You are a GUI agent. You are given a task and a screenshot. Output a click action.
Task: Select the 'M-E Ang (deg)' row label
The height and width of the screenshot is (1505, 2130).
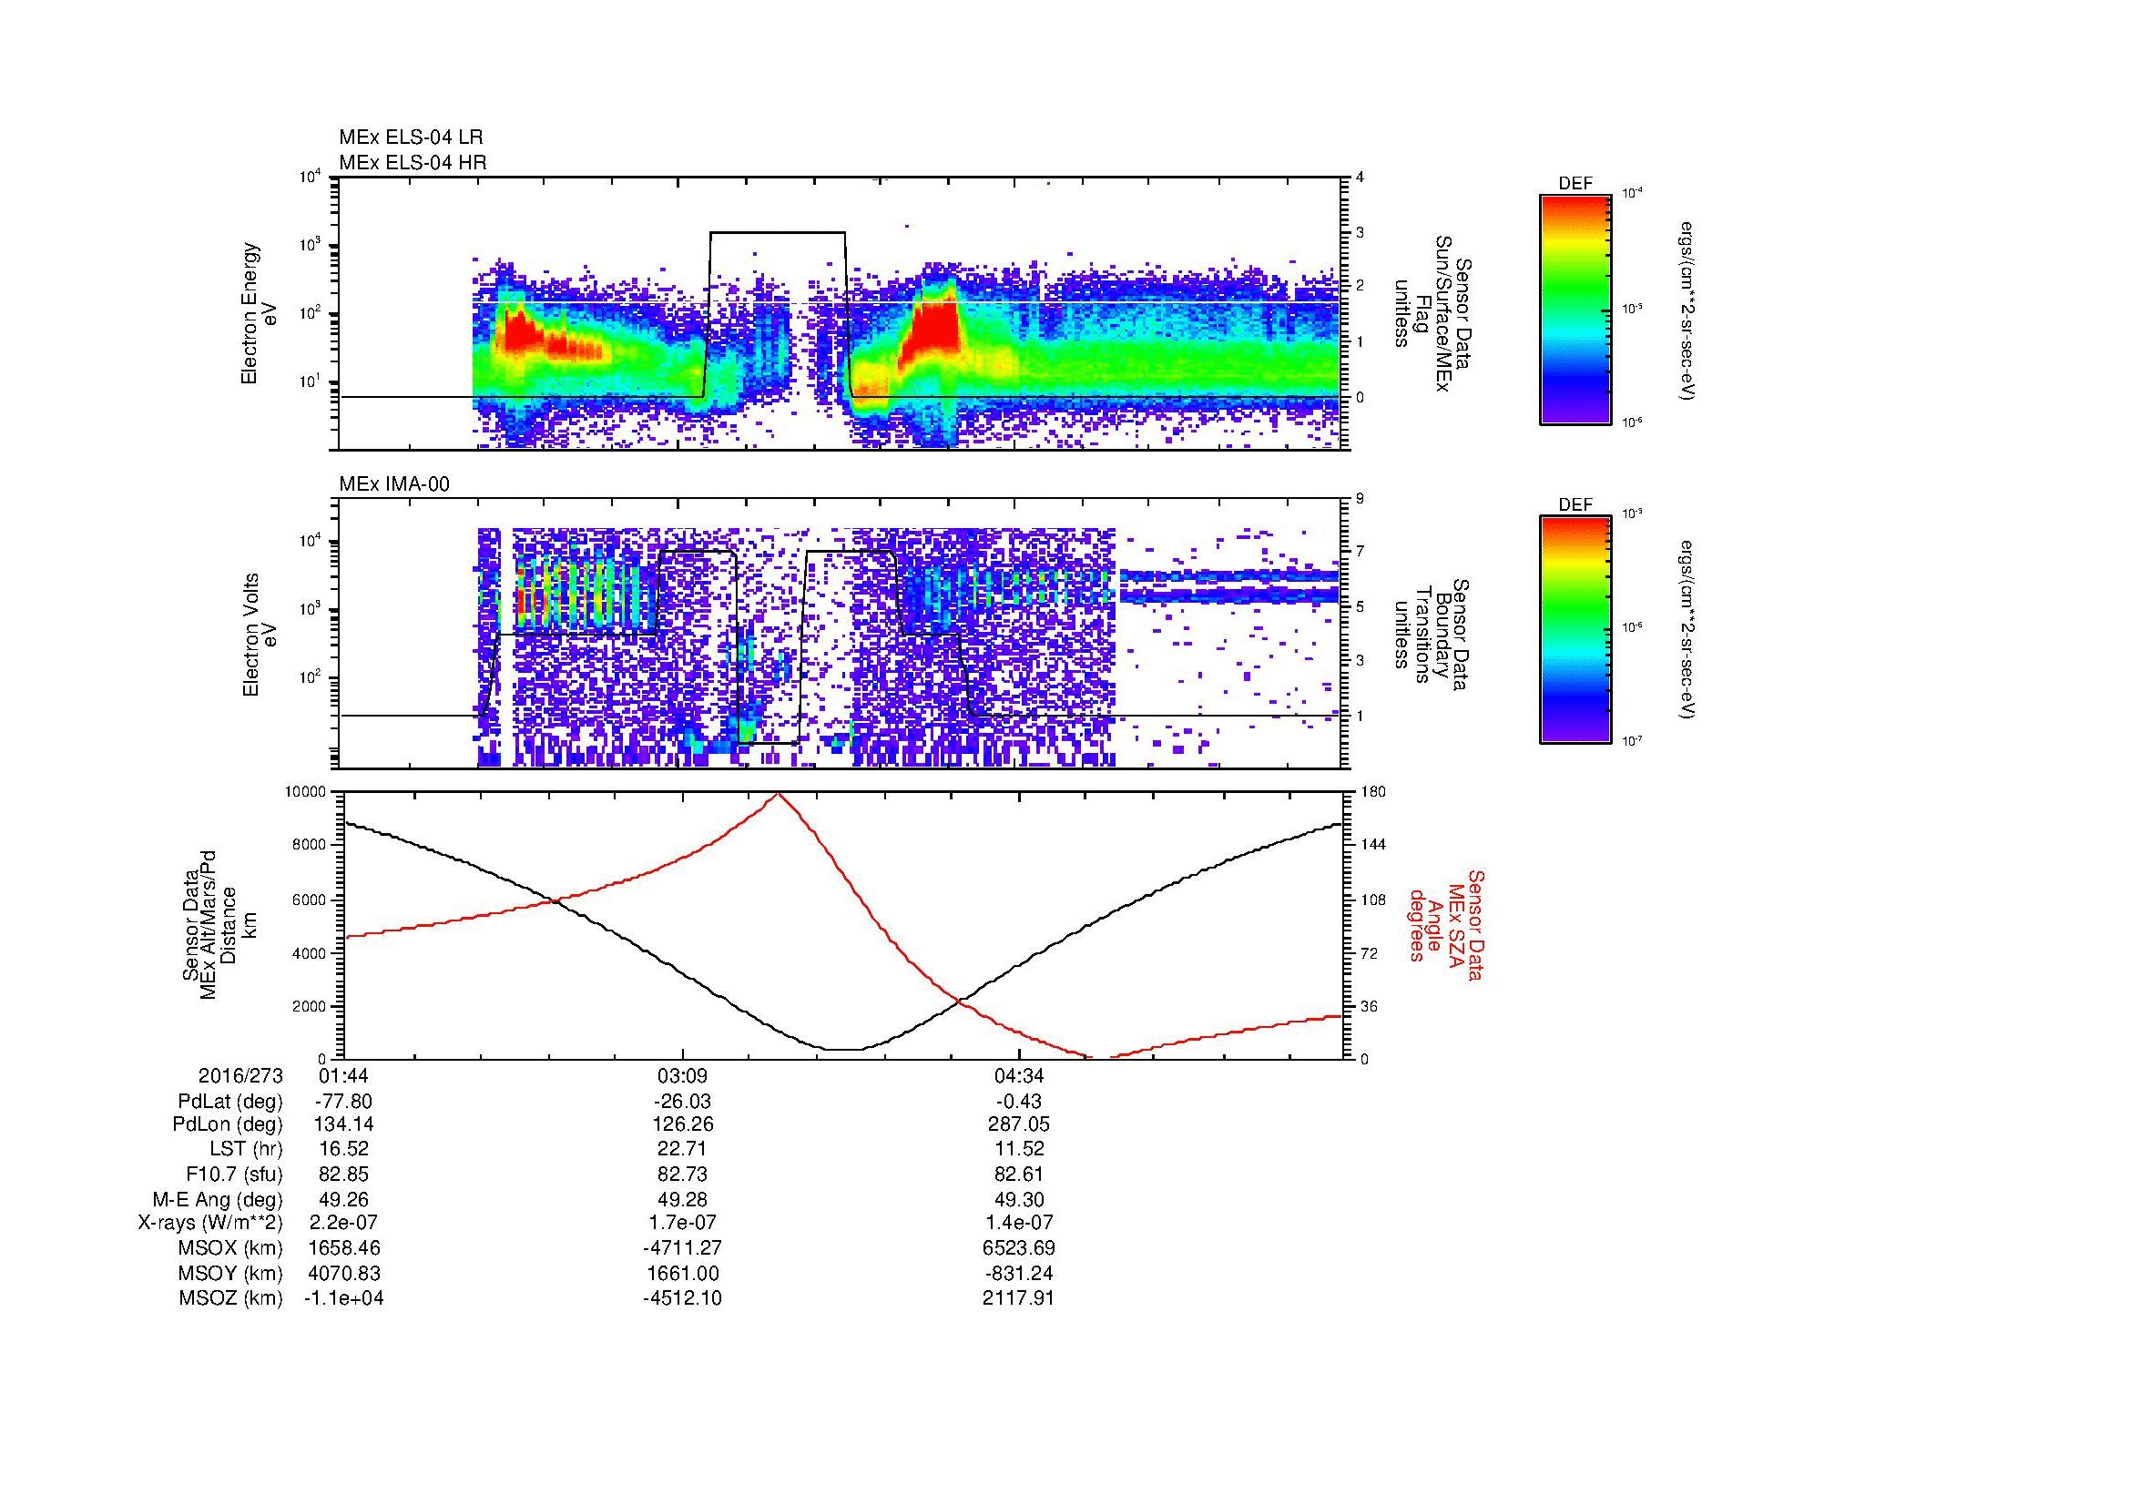218,1199
